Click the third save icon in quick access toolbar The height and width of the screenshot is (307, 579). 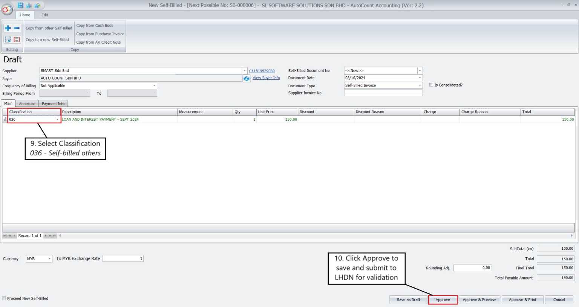37,5
